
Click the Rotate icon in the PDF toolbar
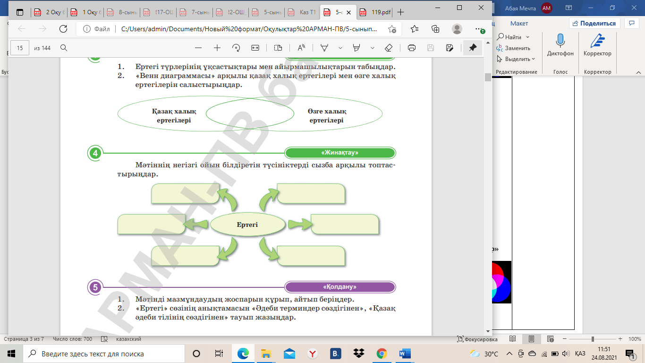pos(237,48)
